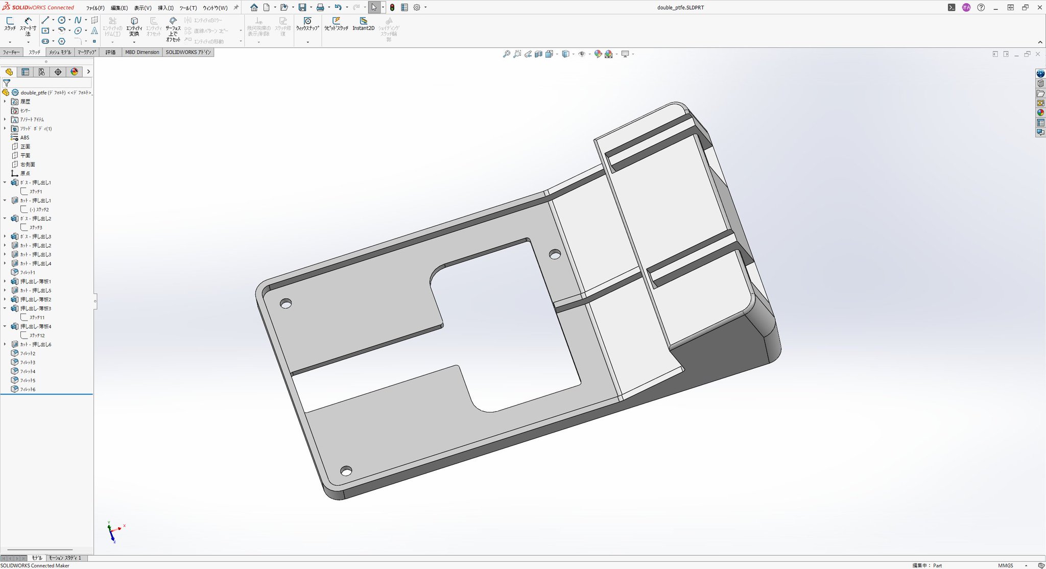
Task: Select the Ellipse sketch tool
Action: 78,31
